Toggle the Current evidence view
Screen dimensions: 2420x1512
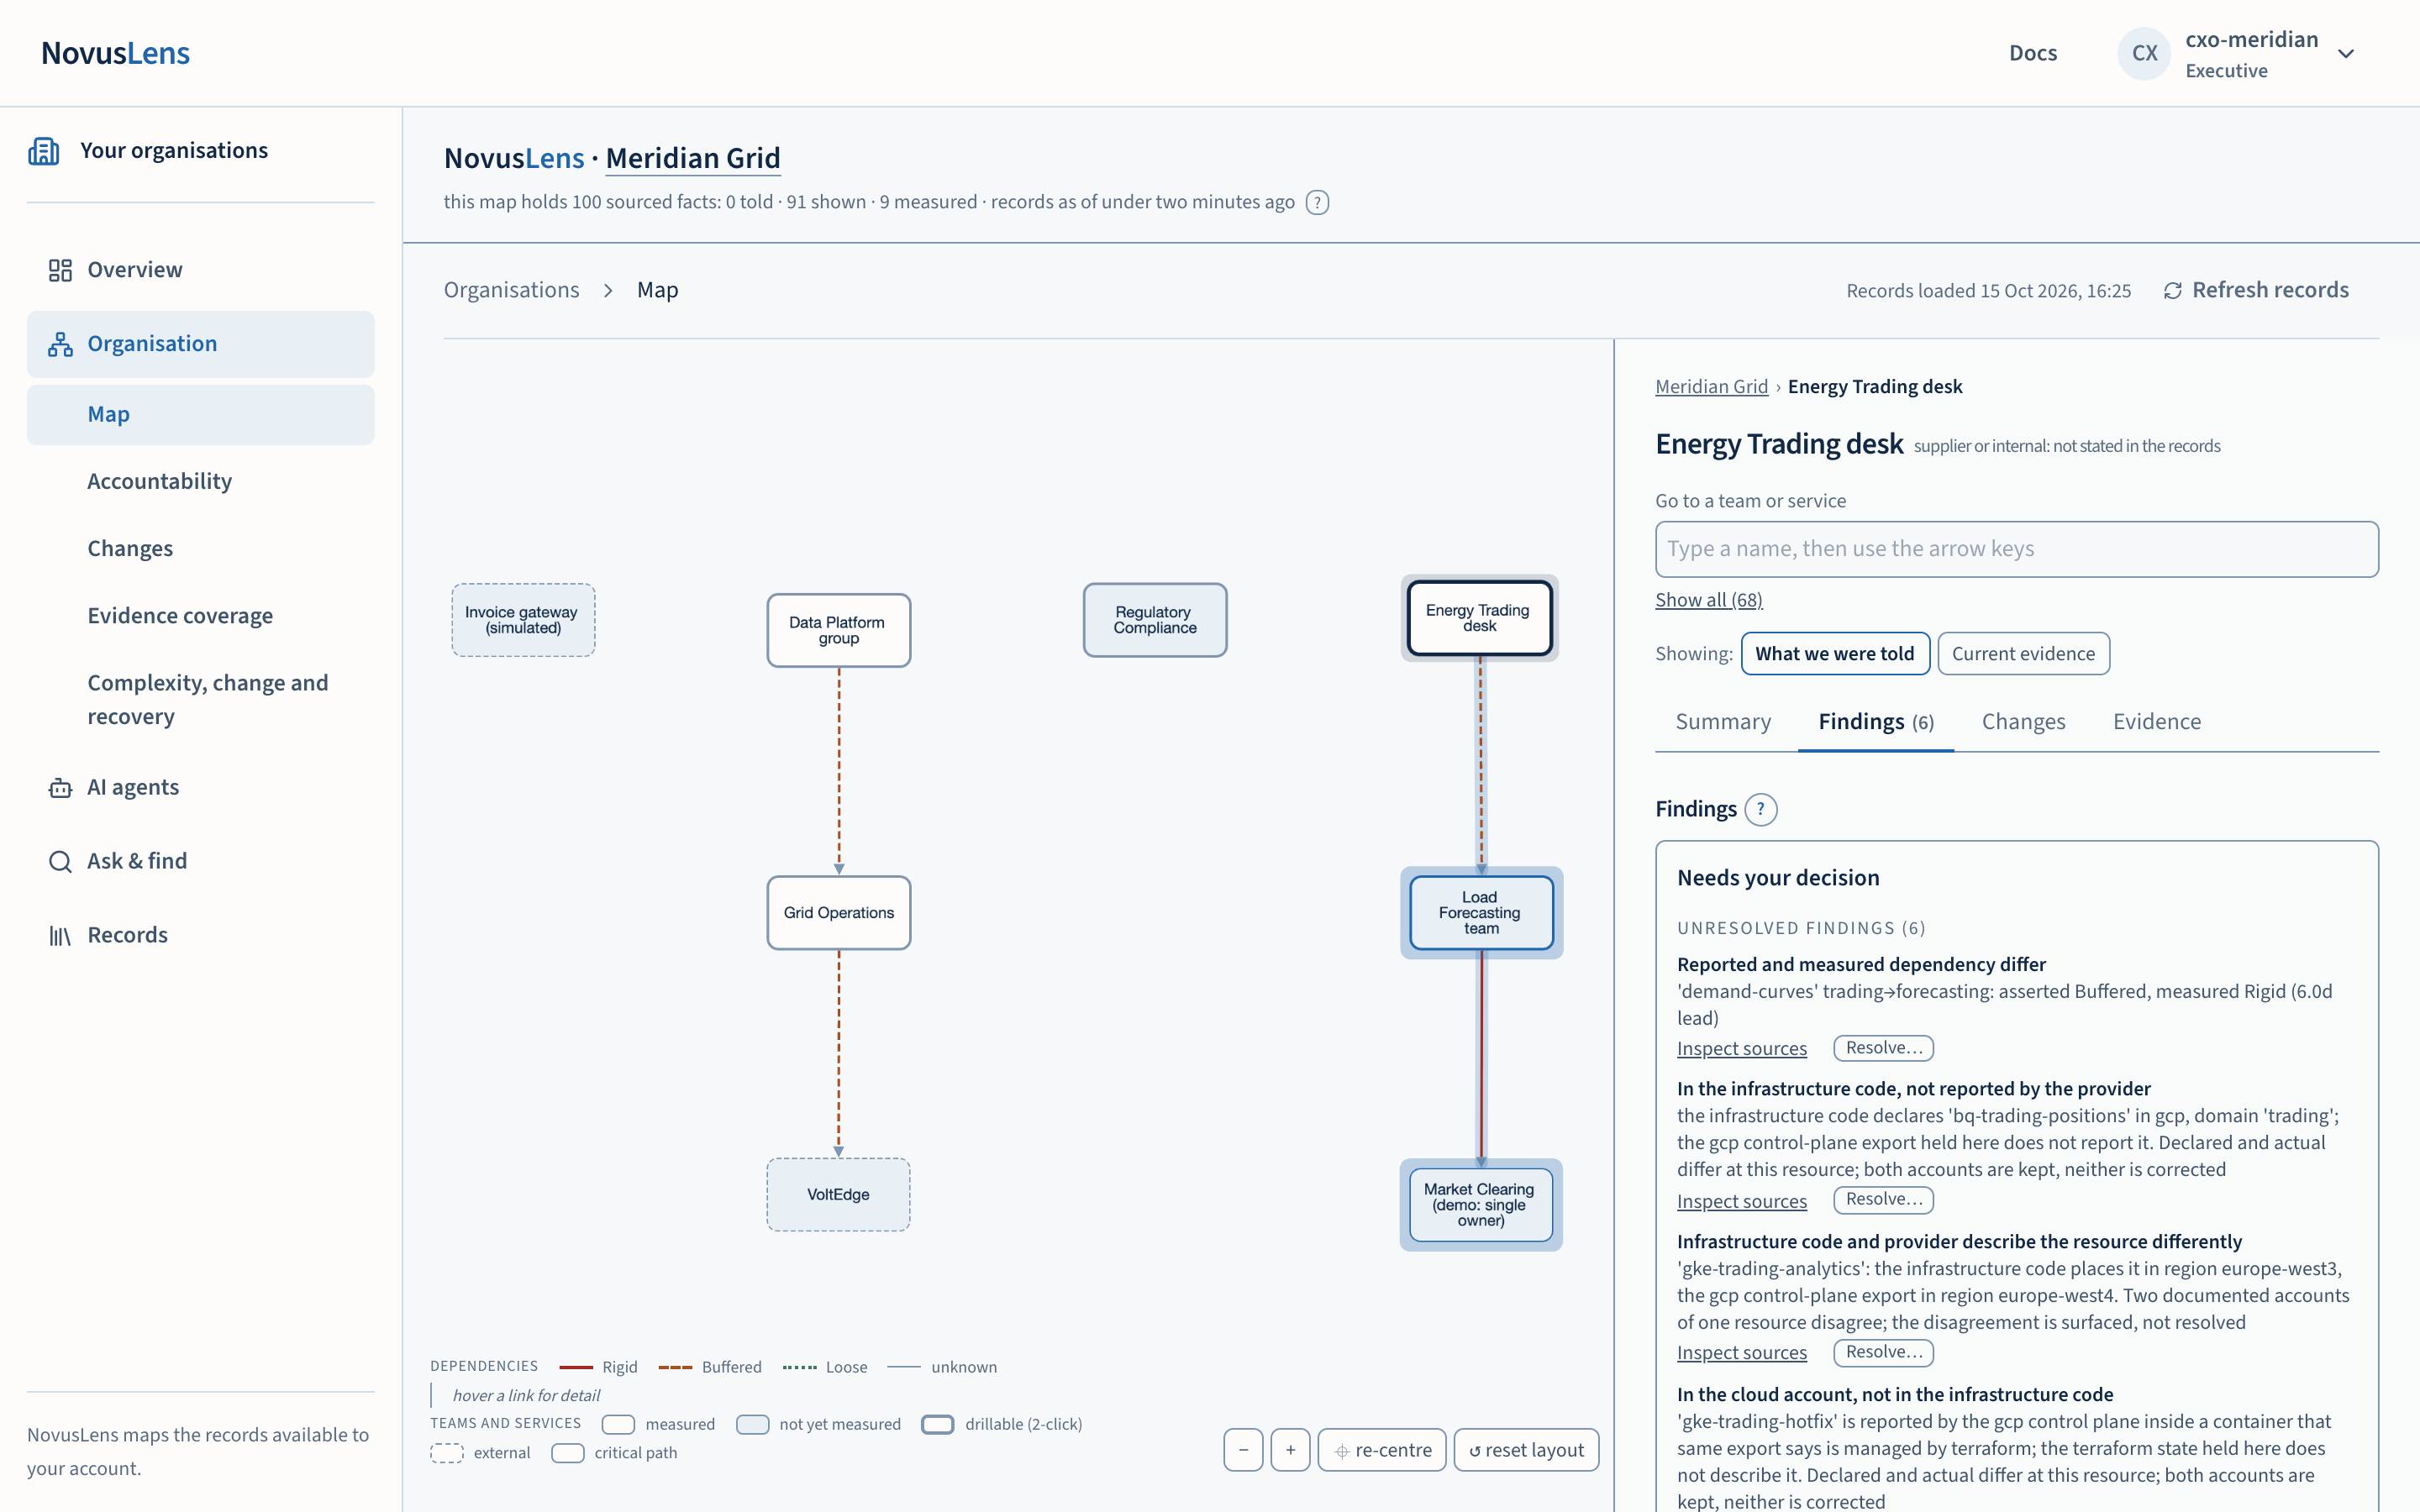[2023, 654]
